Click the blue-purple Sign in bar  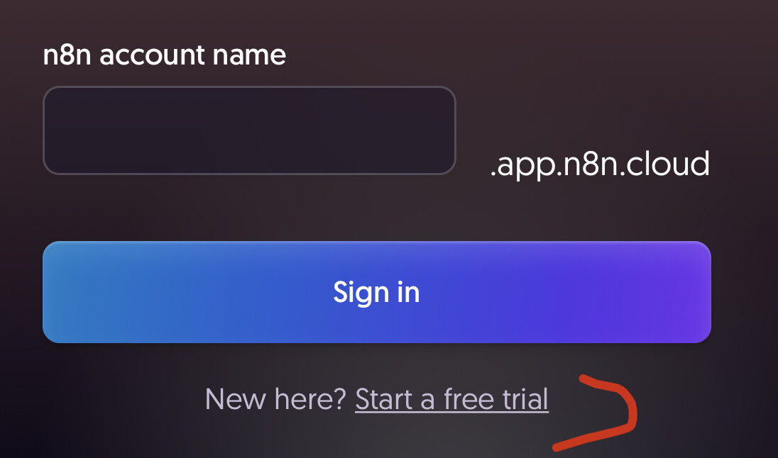[x=377, y=292]
